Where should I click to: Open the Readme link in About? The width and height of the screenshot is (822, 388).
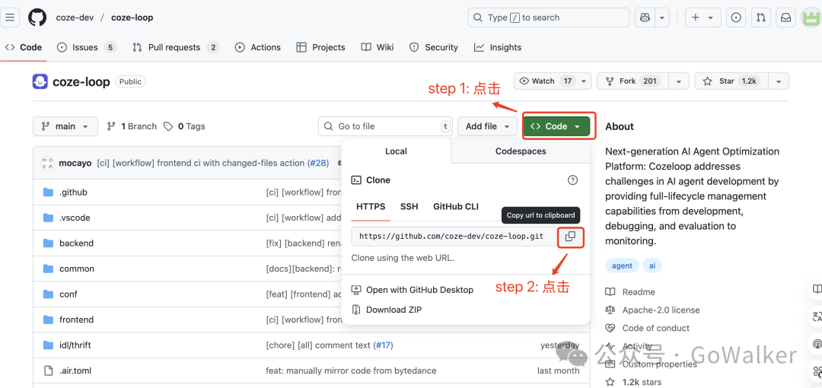[631, 292]
